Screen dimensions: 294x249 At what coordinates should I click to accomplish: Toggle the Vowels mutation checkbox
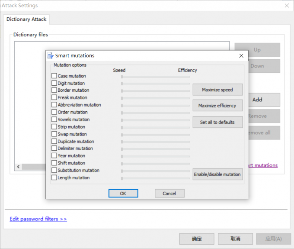click(54, 120)
